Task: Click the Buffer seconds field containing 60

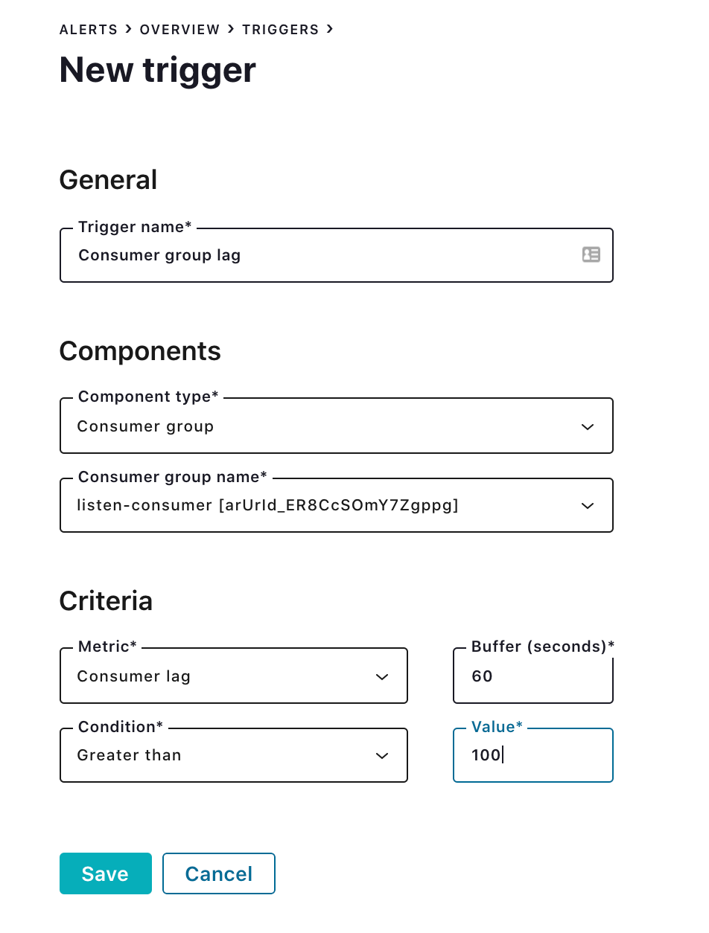Action: [x=532, y=676]
